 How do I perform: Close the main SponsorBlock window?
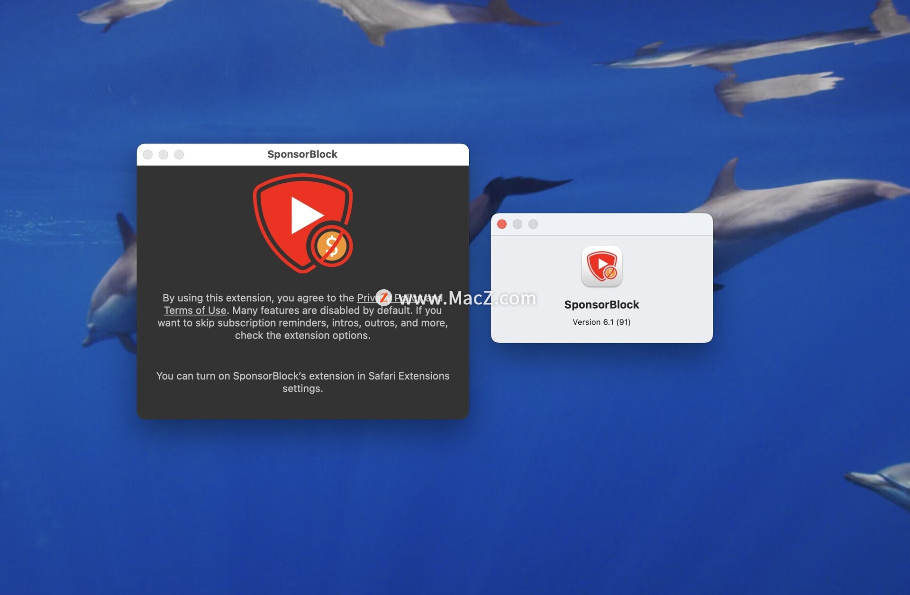(x=148, y=155)
